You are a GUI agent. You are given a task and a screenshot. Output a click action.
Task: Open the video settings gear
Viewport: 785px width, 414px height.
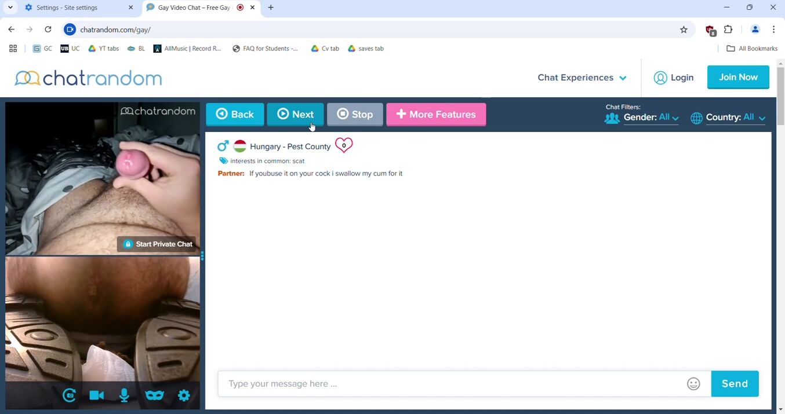pos(184,395)
